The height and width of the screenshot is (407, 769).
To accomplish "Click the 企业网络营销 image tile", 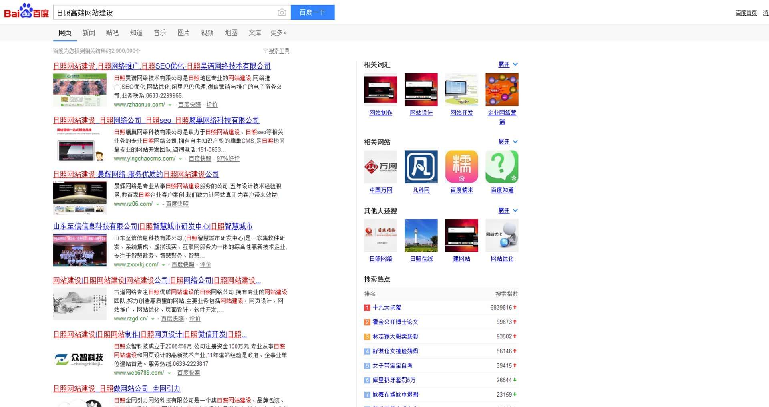I will pos(502,90).
